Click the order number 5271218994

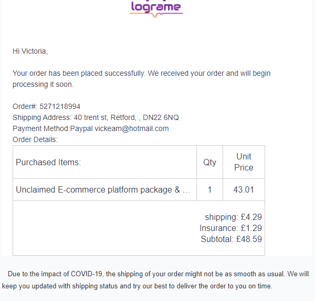click(x=60, y=106)
